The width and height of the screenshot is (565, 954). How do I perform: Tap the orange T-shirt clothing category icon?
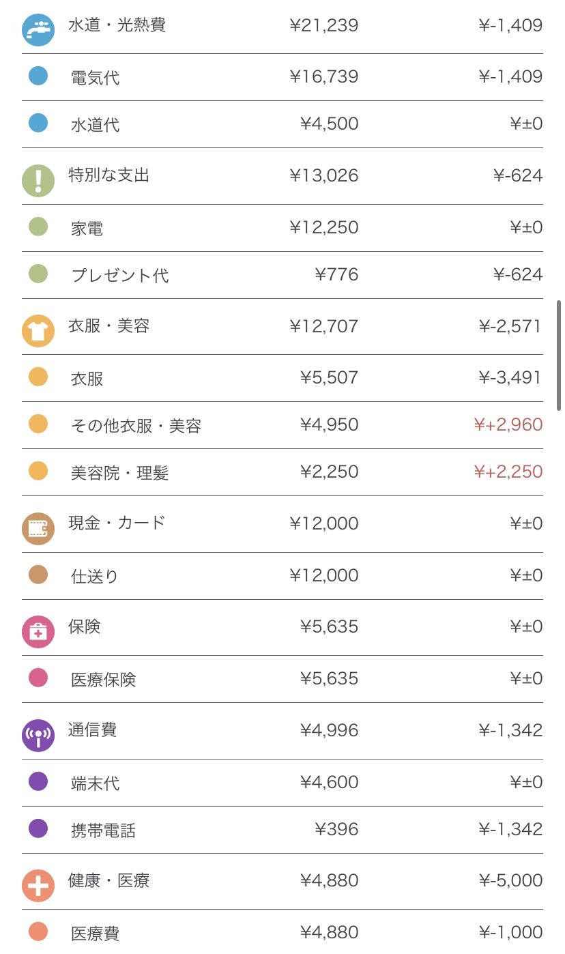38,331
